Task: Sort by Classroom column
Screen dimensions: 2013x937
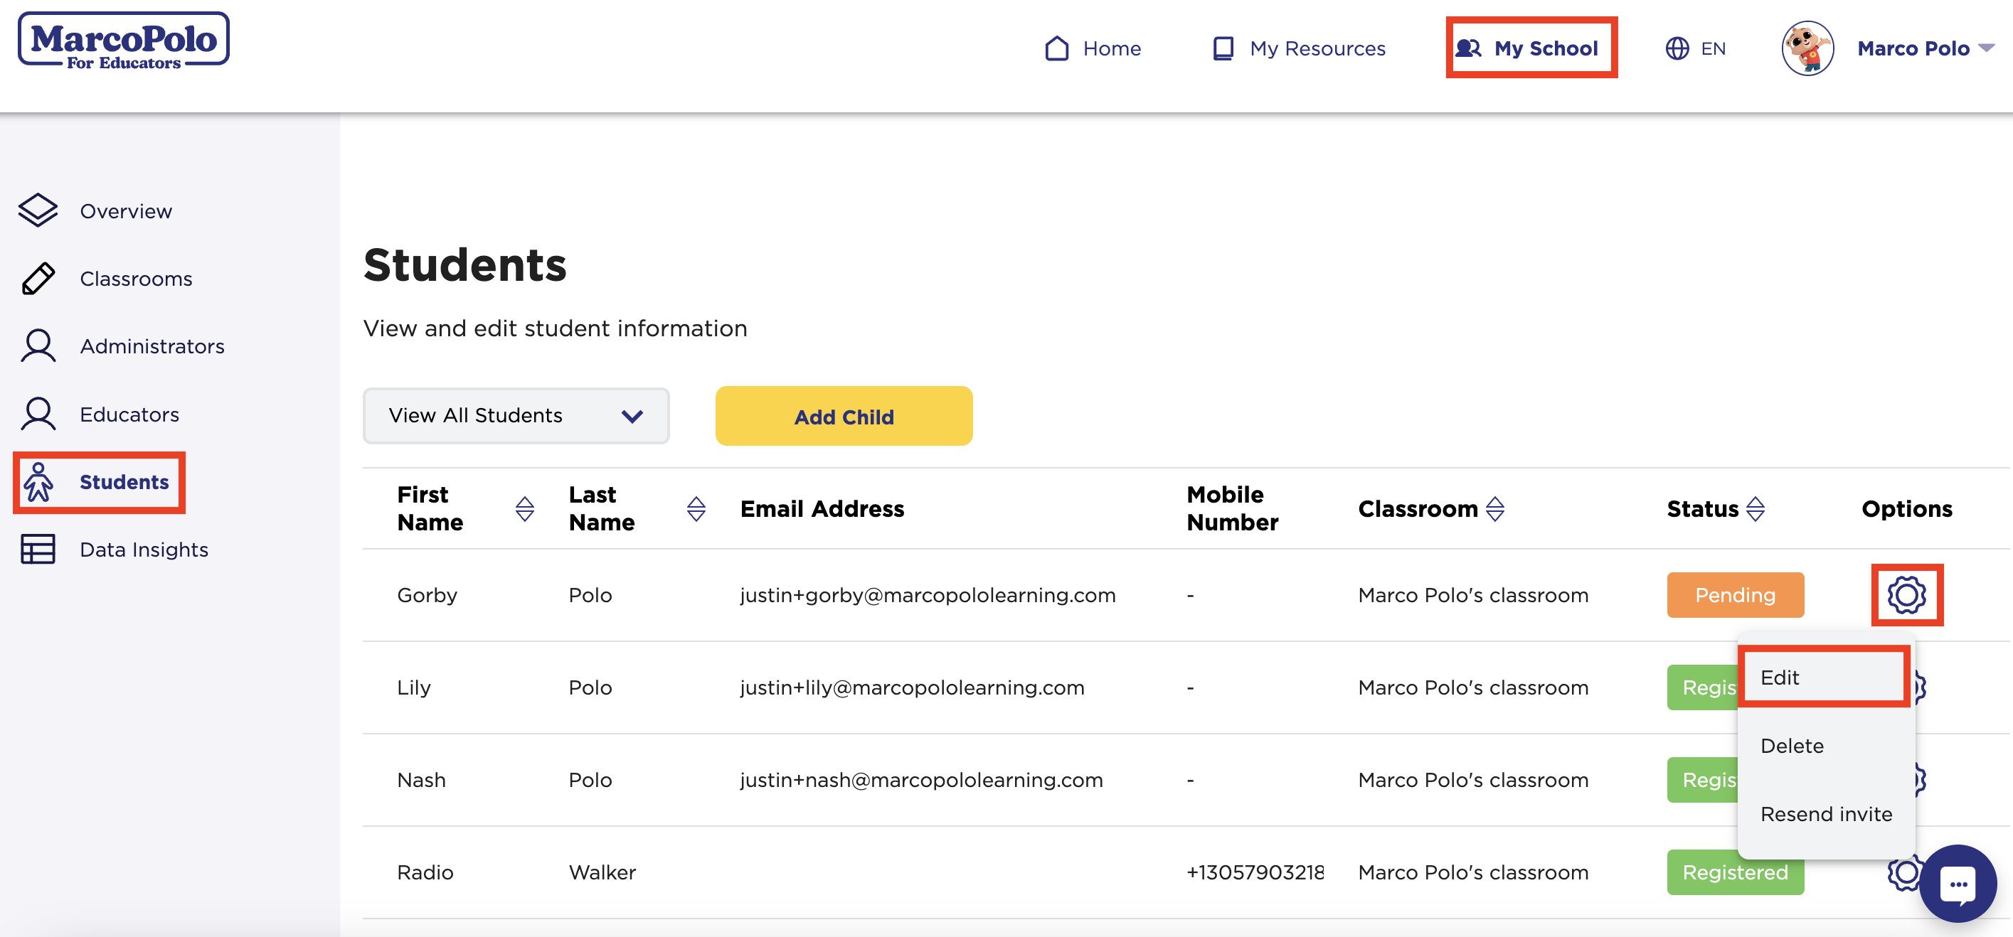Action: [x=1495, y=508]
